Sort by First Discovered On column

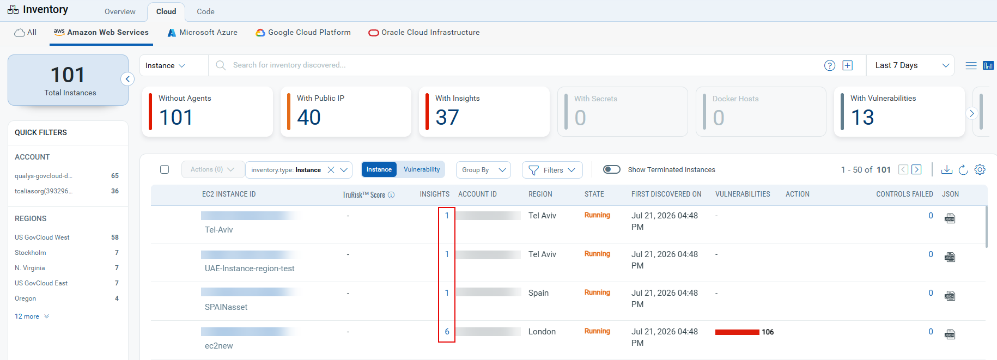(x=666, y=194)
